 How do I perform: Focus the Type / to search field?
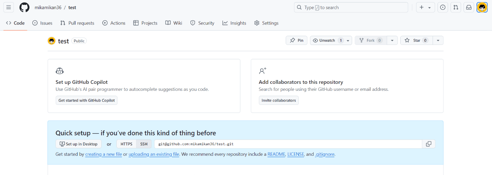click(351, 7)
